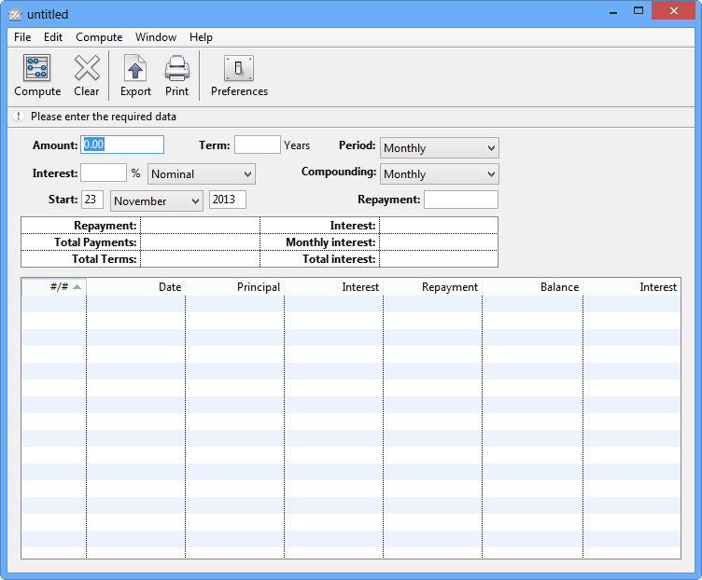
Task: Click the Export arrow icon
Action: pos(135,69)
